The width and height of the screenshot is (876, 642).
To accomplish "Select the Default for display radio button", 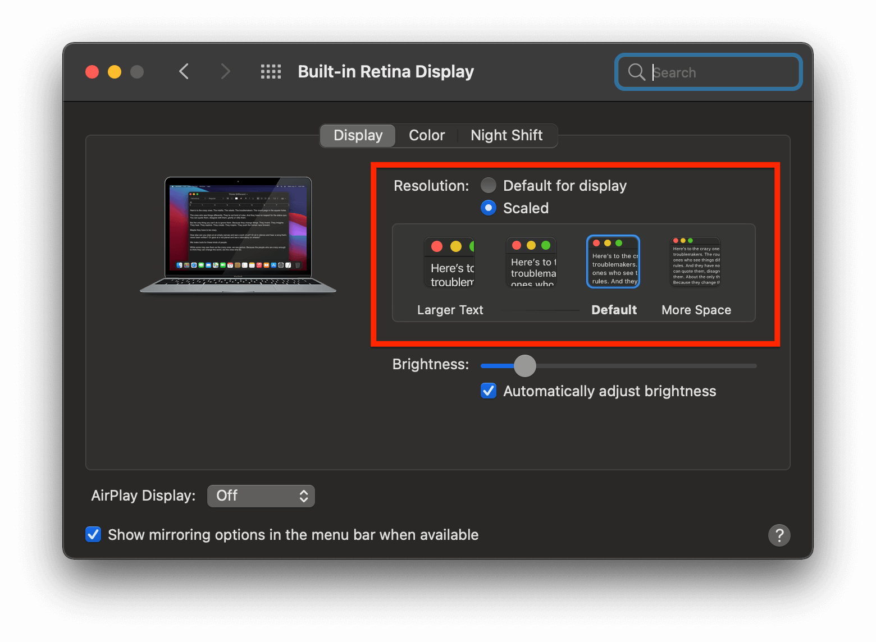I will pos(488,185).
